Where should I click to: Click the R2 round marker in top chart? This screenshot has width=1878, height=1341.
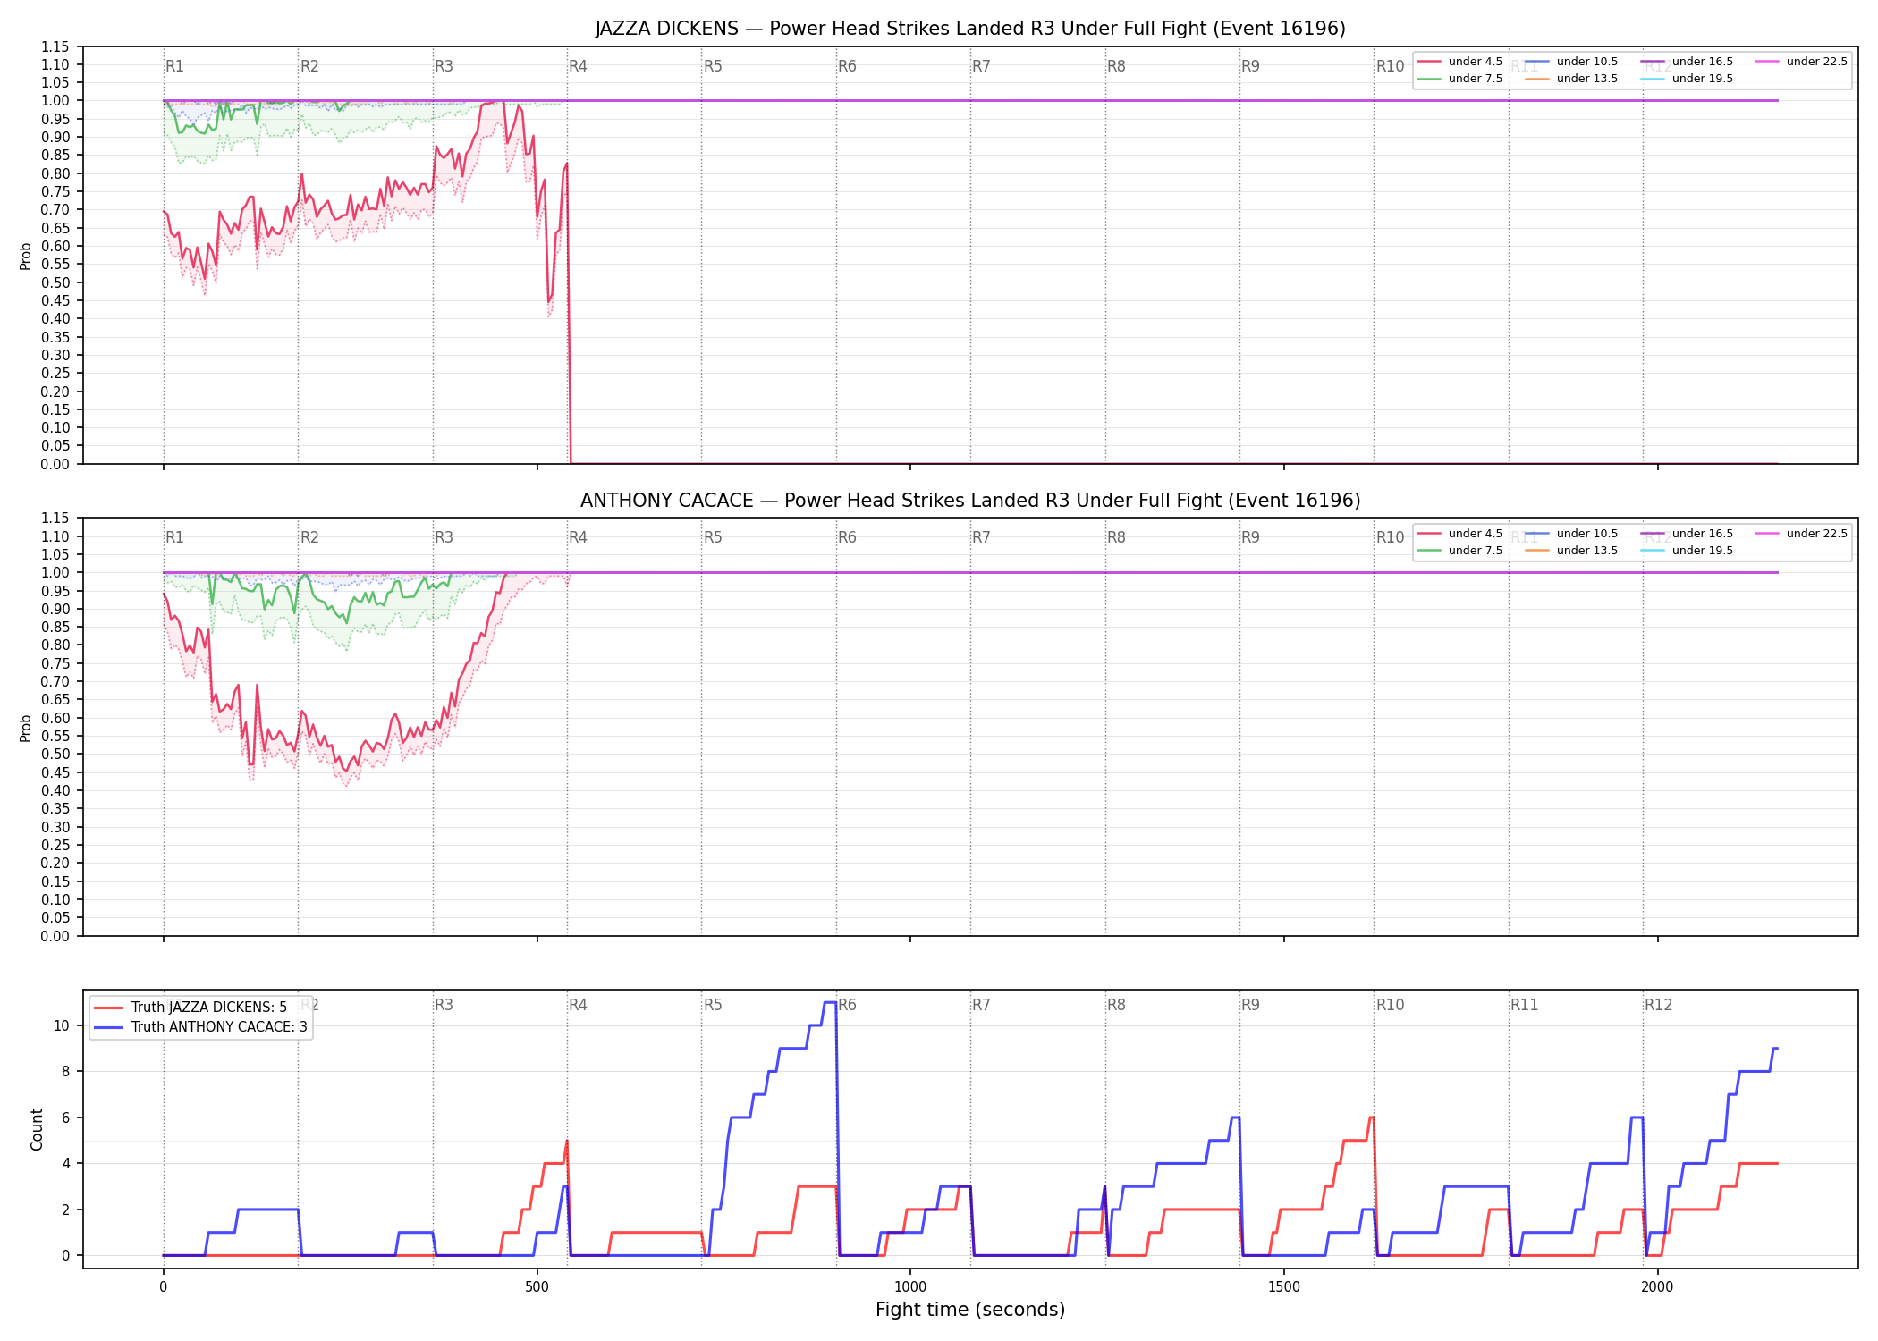(309, 66)
